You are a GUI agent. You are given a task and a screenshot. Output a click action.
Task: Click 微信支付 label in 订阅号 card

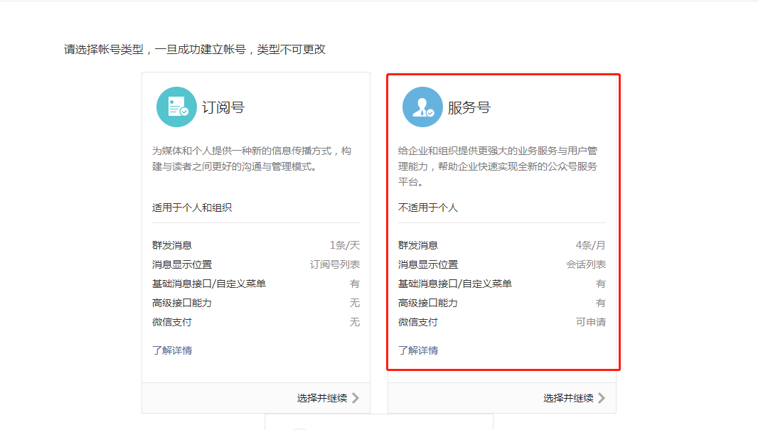(172, 322)
